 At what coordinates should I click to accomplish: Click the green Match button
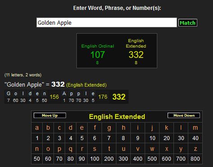[188, 23]
